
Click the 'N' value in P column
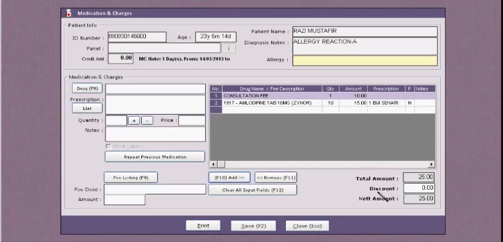pos(410,103)
